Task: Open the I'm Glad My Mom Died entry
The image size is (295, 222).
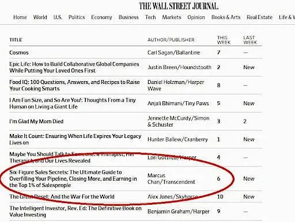Action: [x=36, y=121]
